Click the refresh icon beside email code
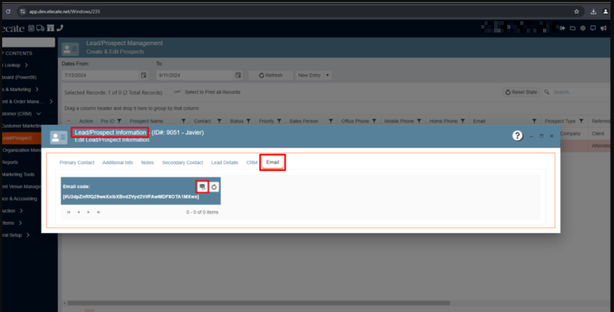This screenshot has width=614, height=312. click(214, 187)
